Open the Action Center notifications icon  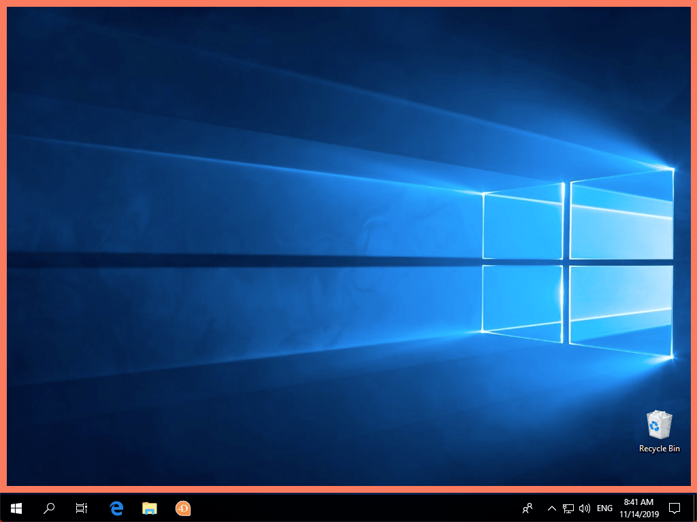(x=675, y=508)
